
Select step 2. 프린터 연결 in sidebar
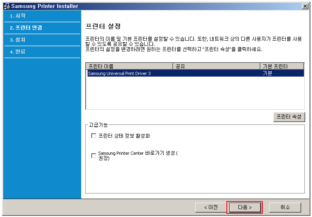click(x=26, y=28)
